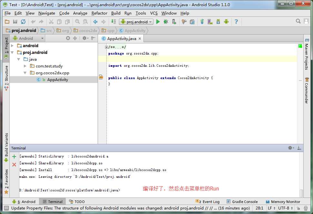Sync Project with Gradle files icon
Screen dimensions: 313x214
tap(202, 22)
